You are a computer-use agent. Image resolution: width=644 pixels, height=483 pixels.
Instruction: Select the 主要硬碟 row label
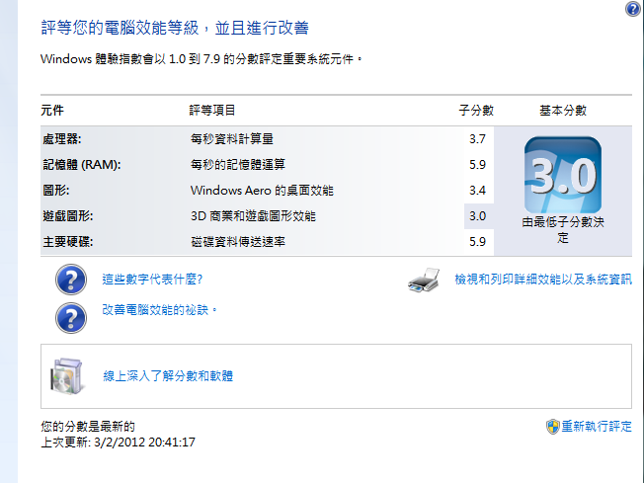67,241
